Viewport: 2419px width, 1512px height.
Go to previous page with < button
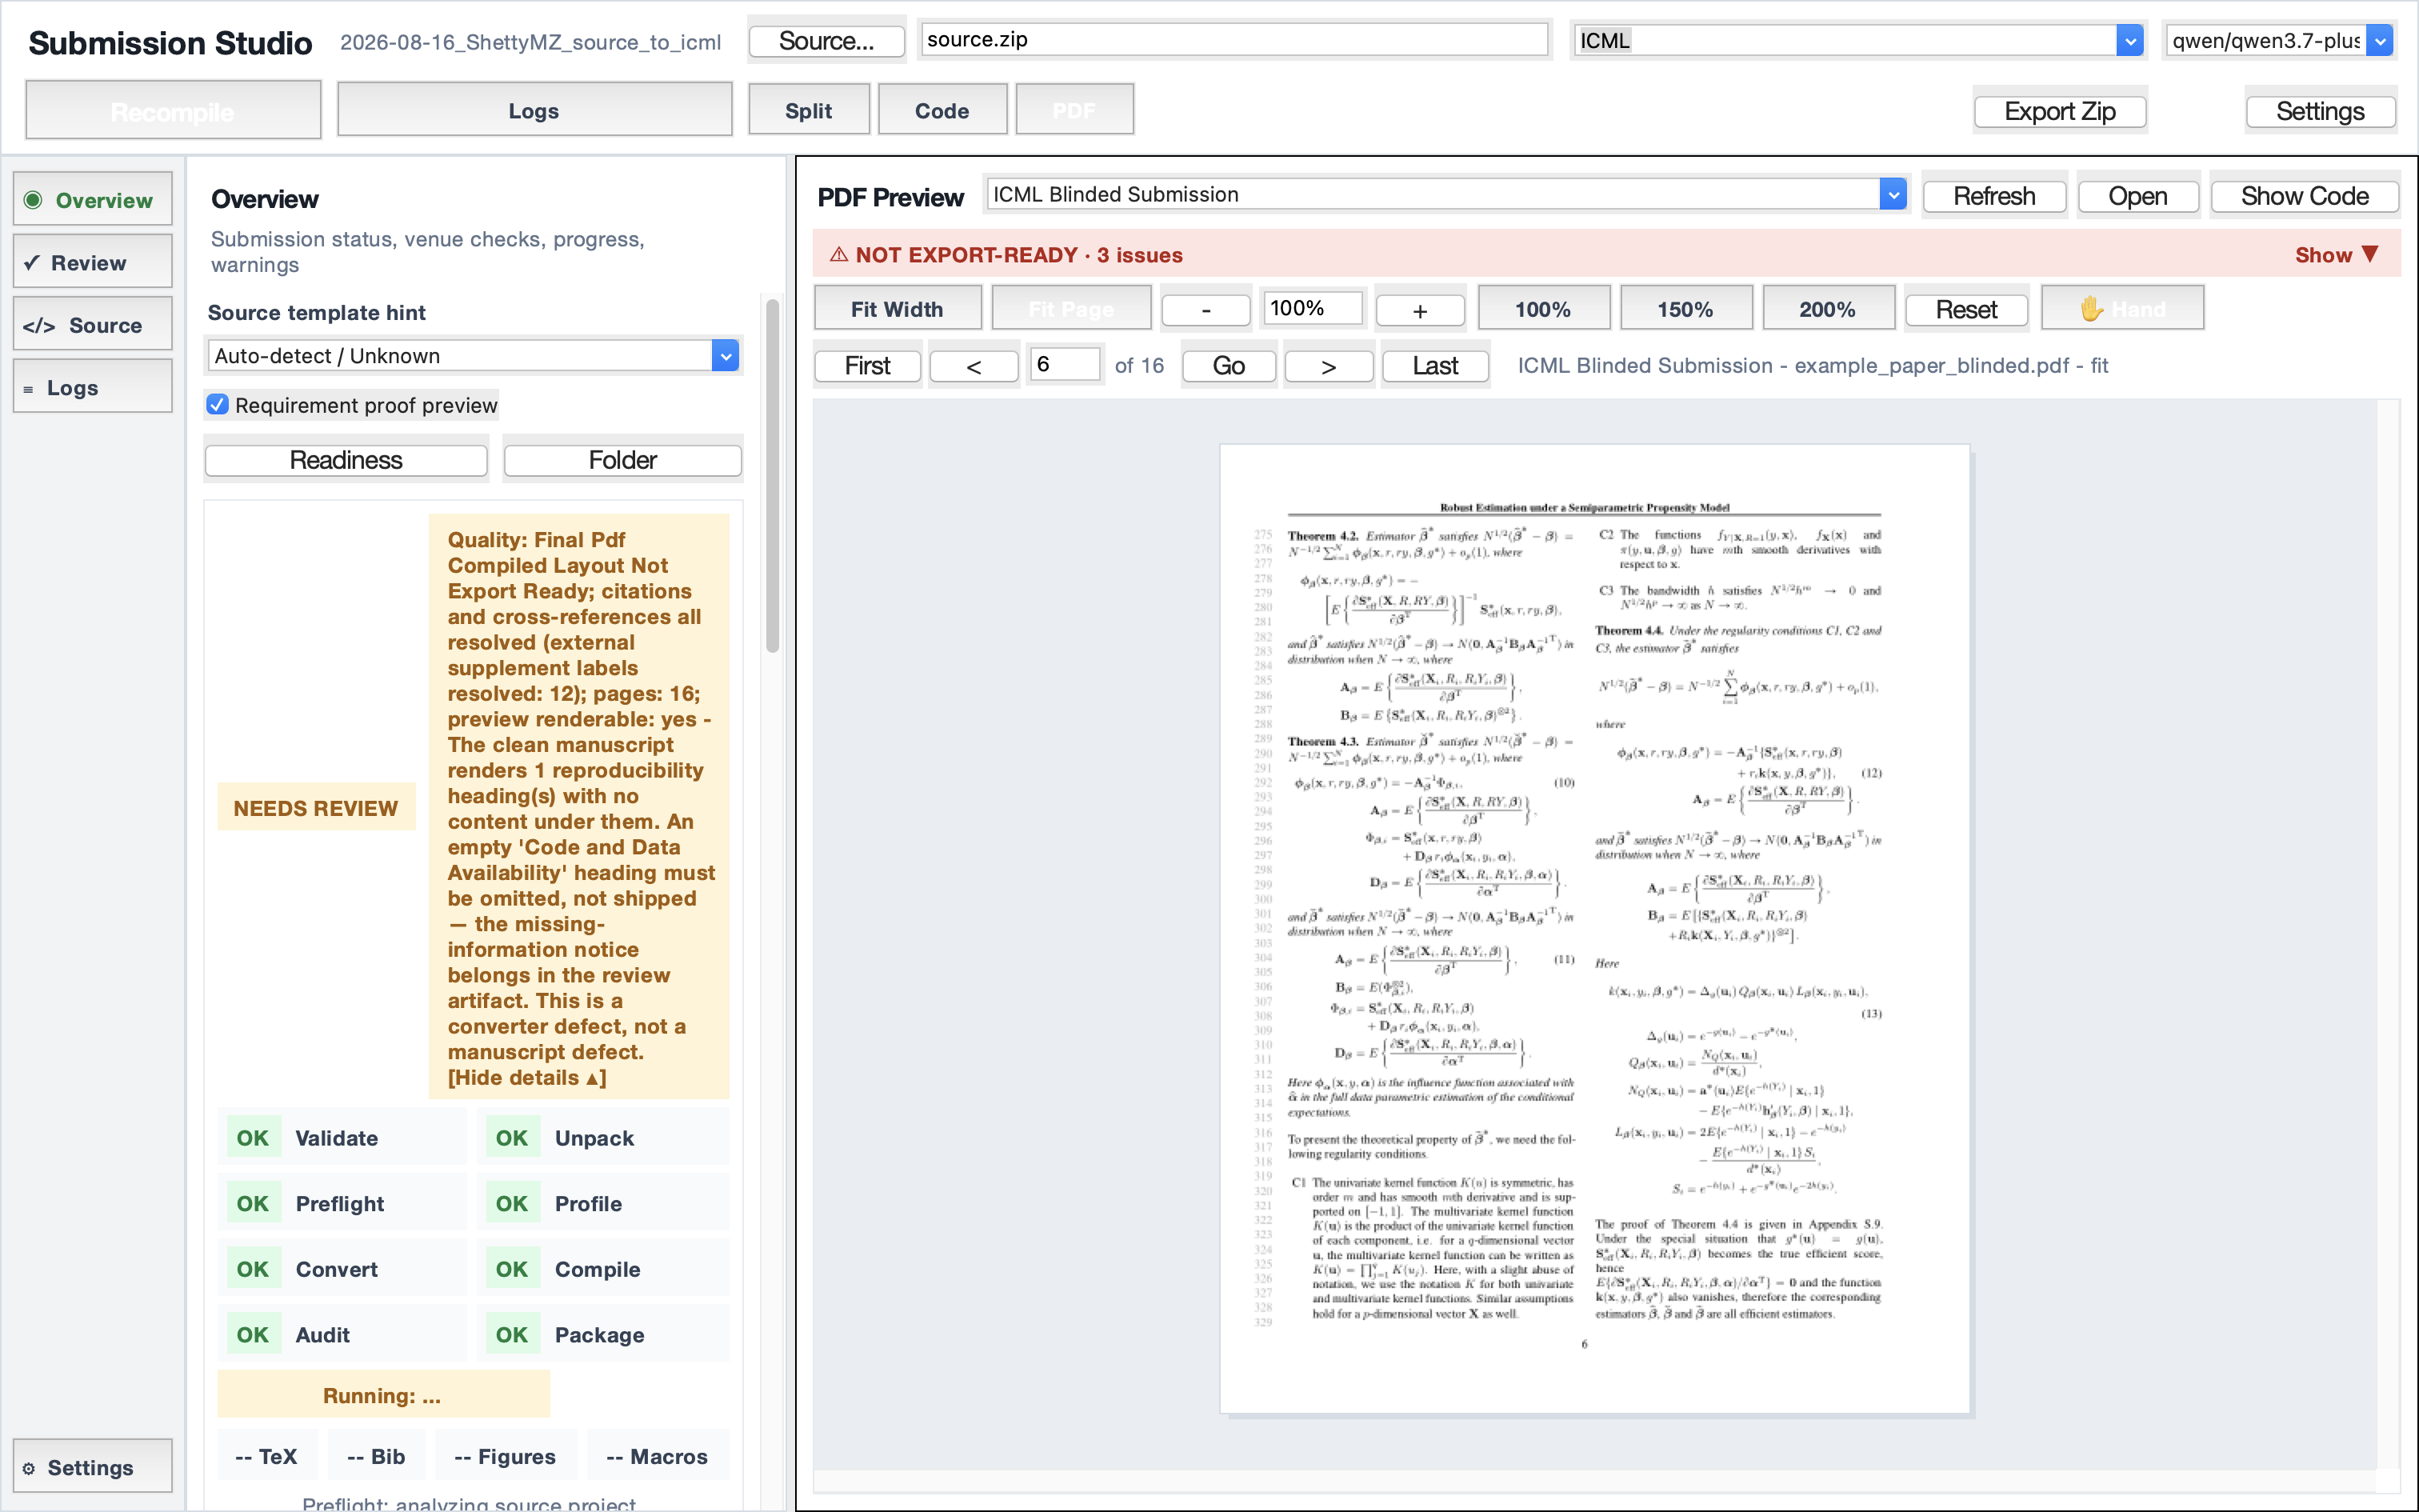pyautogui.click(x=974, y=366)
